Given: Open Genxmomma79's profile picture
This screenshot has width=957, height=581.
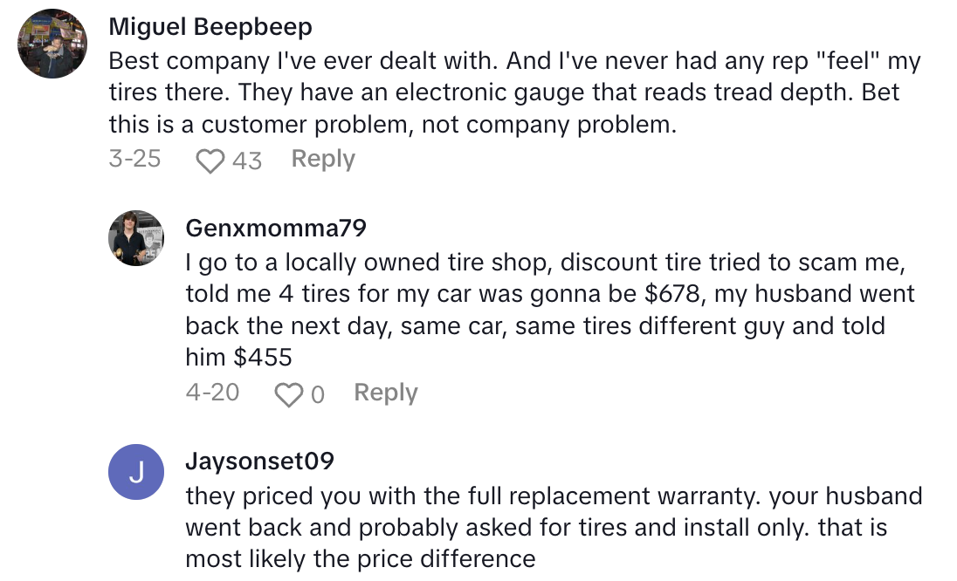Looking at the screenshot, I should [135, 236].
